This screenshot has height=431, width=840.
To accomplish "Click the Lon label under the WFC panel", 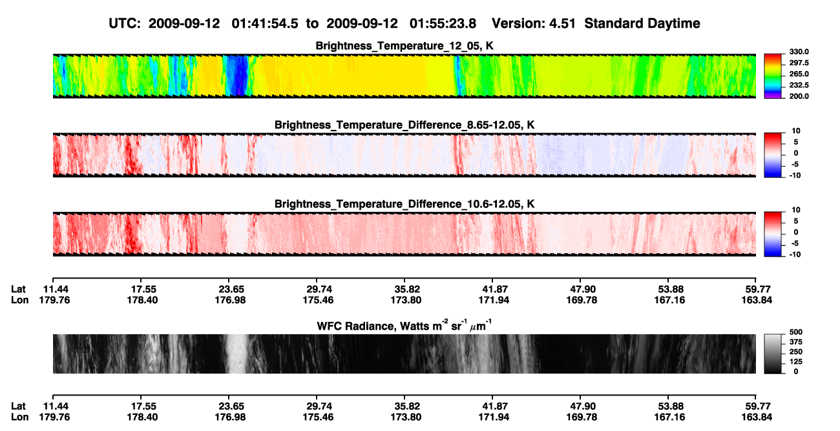I will click(19, 417).
